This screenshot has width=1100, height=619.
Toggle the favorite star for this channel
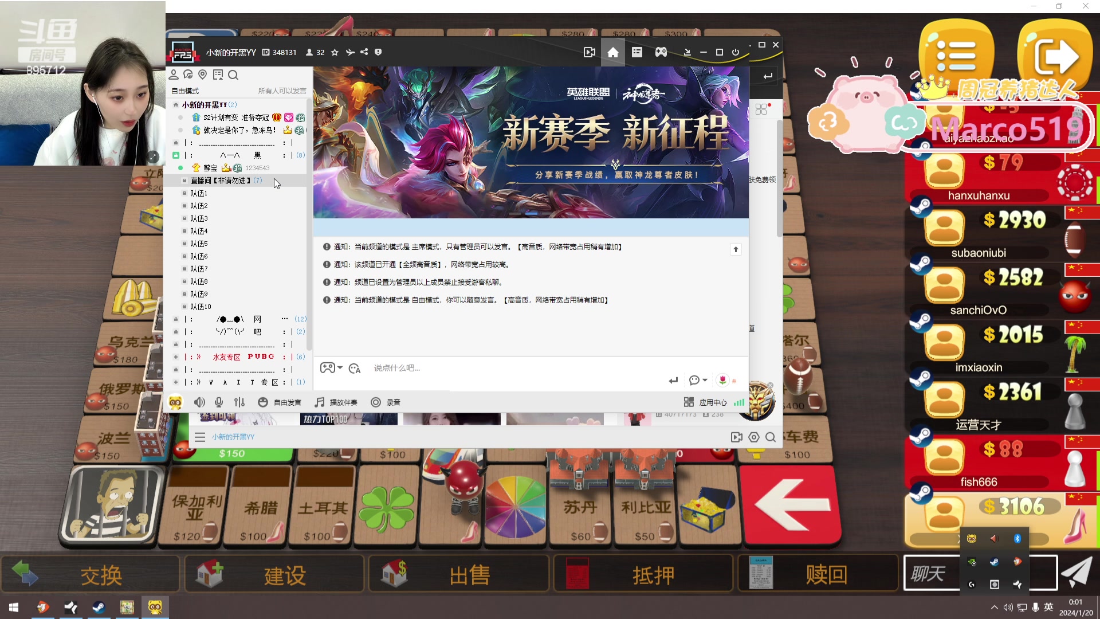tap(335, 52)
